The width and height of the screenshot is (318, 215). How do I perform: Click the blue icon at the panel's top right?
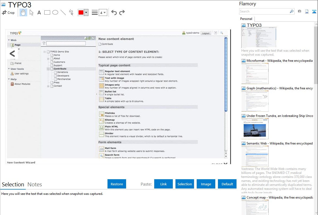tap(314, 11)
